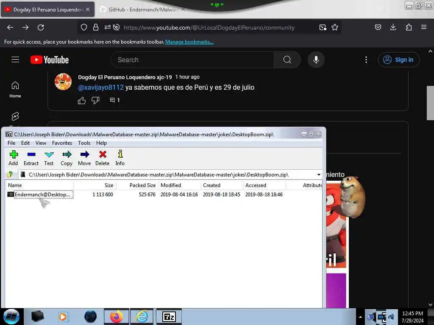The image size is (434, 325).
Task: Click the site security padlock icon
Action: [x=96, y=27]
